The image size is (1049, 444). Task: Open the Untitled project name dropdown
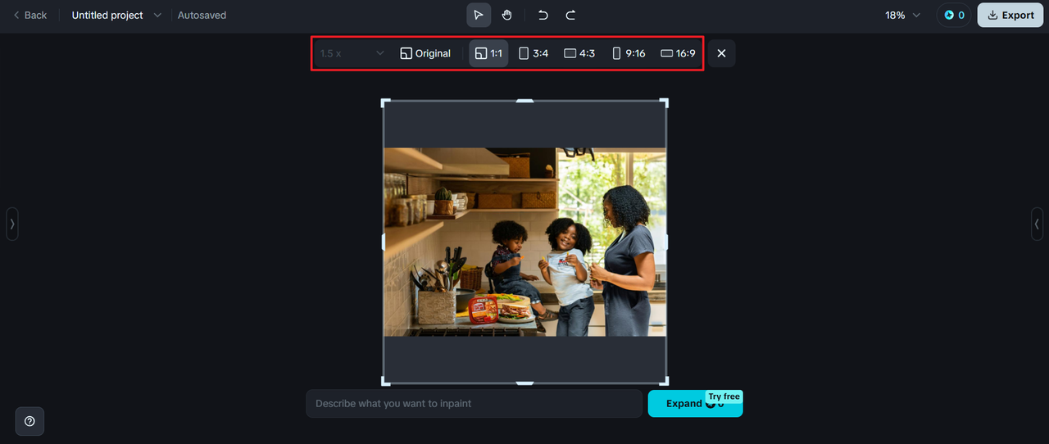point(116,15)
